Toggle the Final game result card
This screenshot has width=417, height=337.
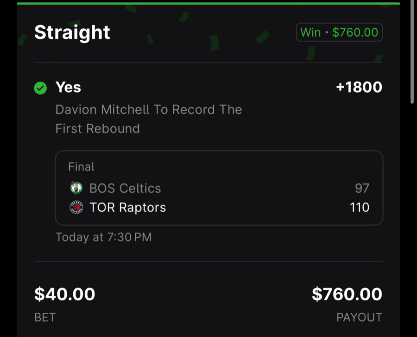point(218,188)
